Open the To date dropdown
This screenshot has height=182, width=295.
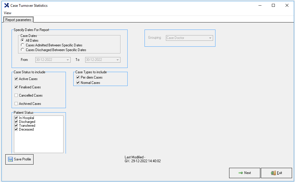pyautogui.click(x=118, y=60)
